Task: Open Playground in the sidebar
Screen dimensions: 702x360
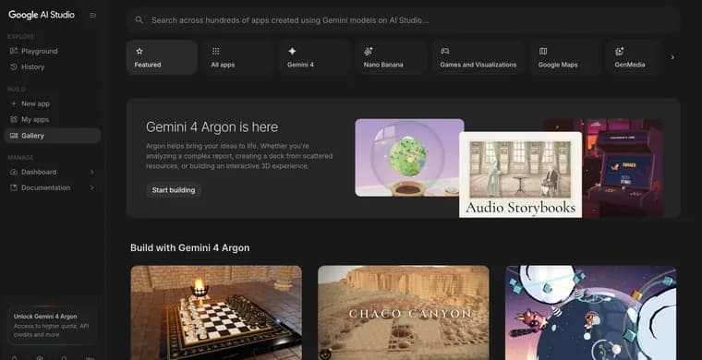Action: tap(53, 51)
